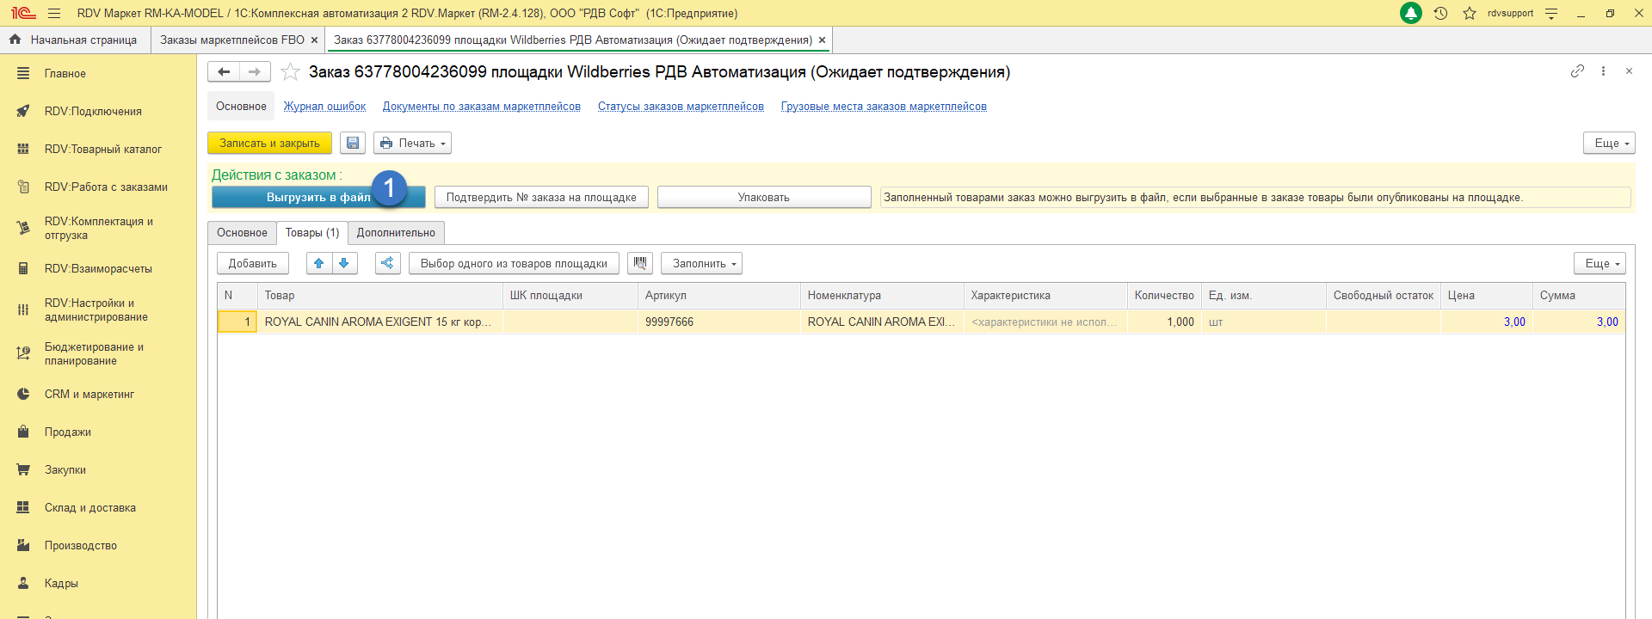1652x619 pixels.
Task: Open Документы по заказам маркетплейсов link
Action: point(482,107)
